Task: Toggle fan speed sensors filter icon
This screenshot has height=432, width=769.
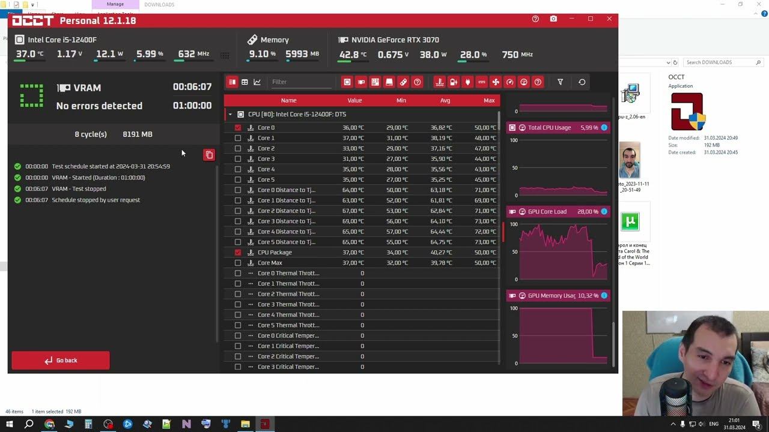Action: click(x=496, y=82)
